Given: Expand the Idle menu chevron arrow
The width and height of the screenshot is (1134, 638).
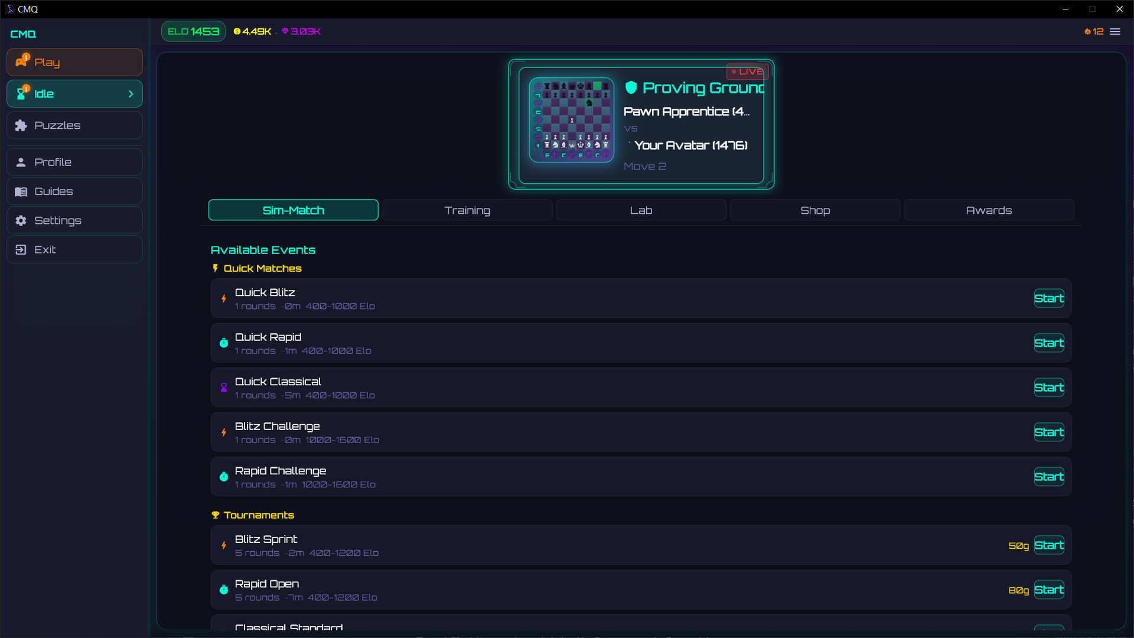Looking at the screenshot, I should [x=131, y=94].
